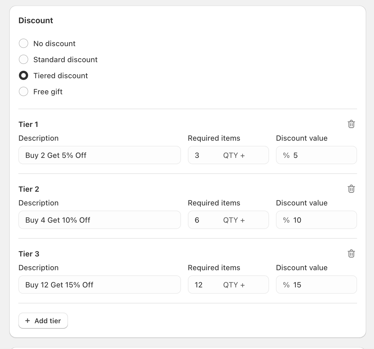Click Tier 2 discount value field
Image resolution: width=374 pixels, height=349 pixels.
[321, 220]
